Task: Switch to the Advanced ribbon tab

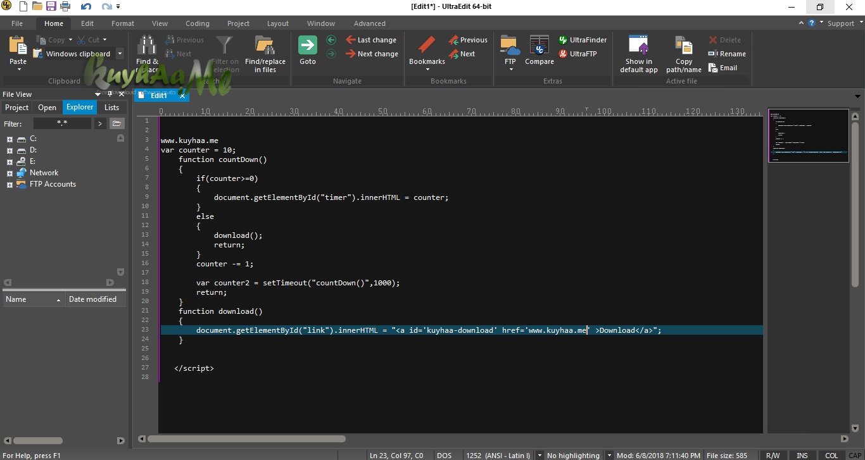Action: [x=370, y=23]
